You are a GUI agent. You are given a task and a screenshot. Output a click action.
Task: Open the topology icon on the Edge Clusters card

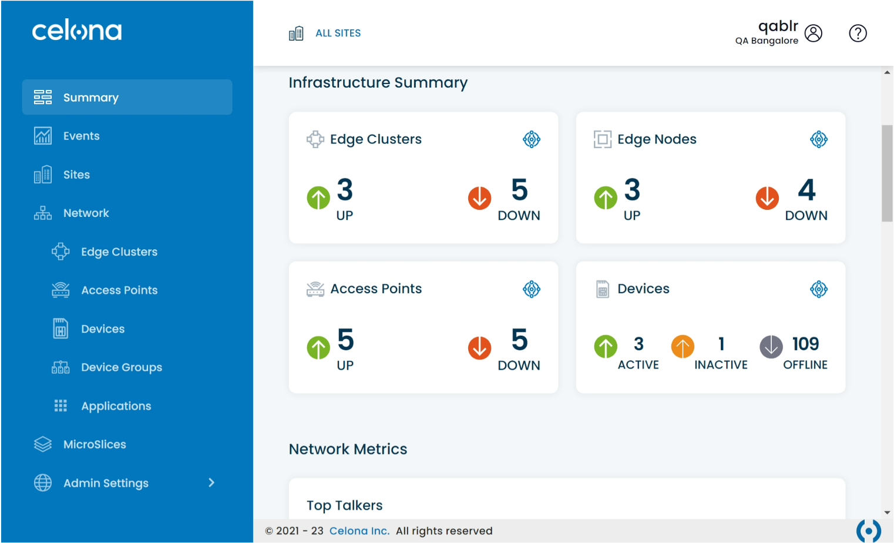pos(532,139)
